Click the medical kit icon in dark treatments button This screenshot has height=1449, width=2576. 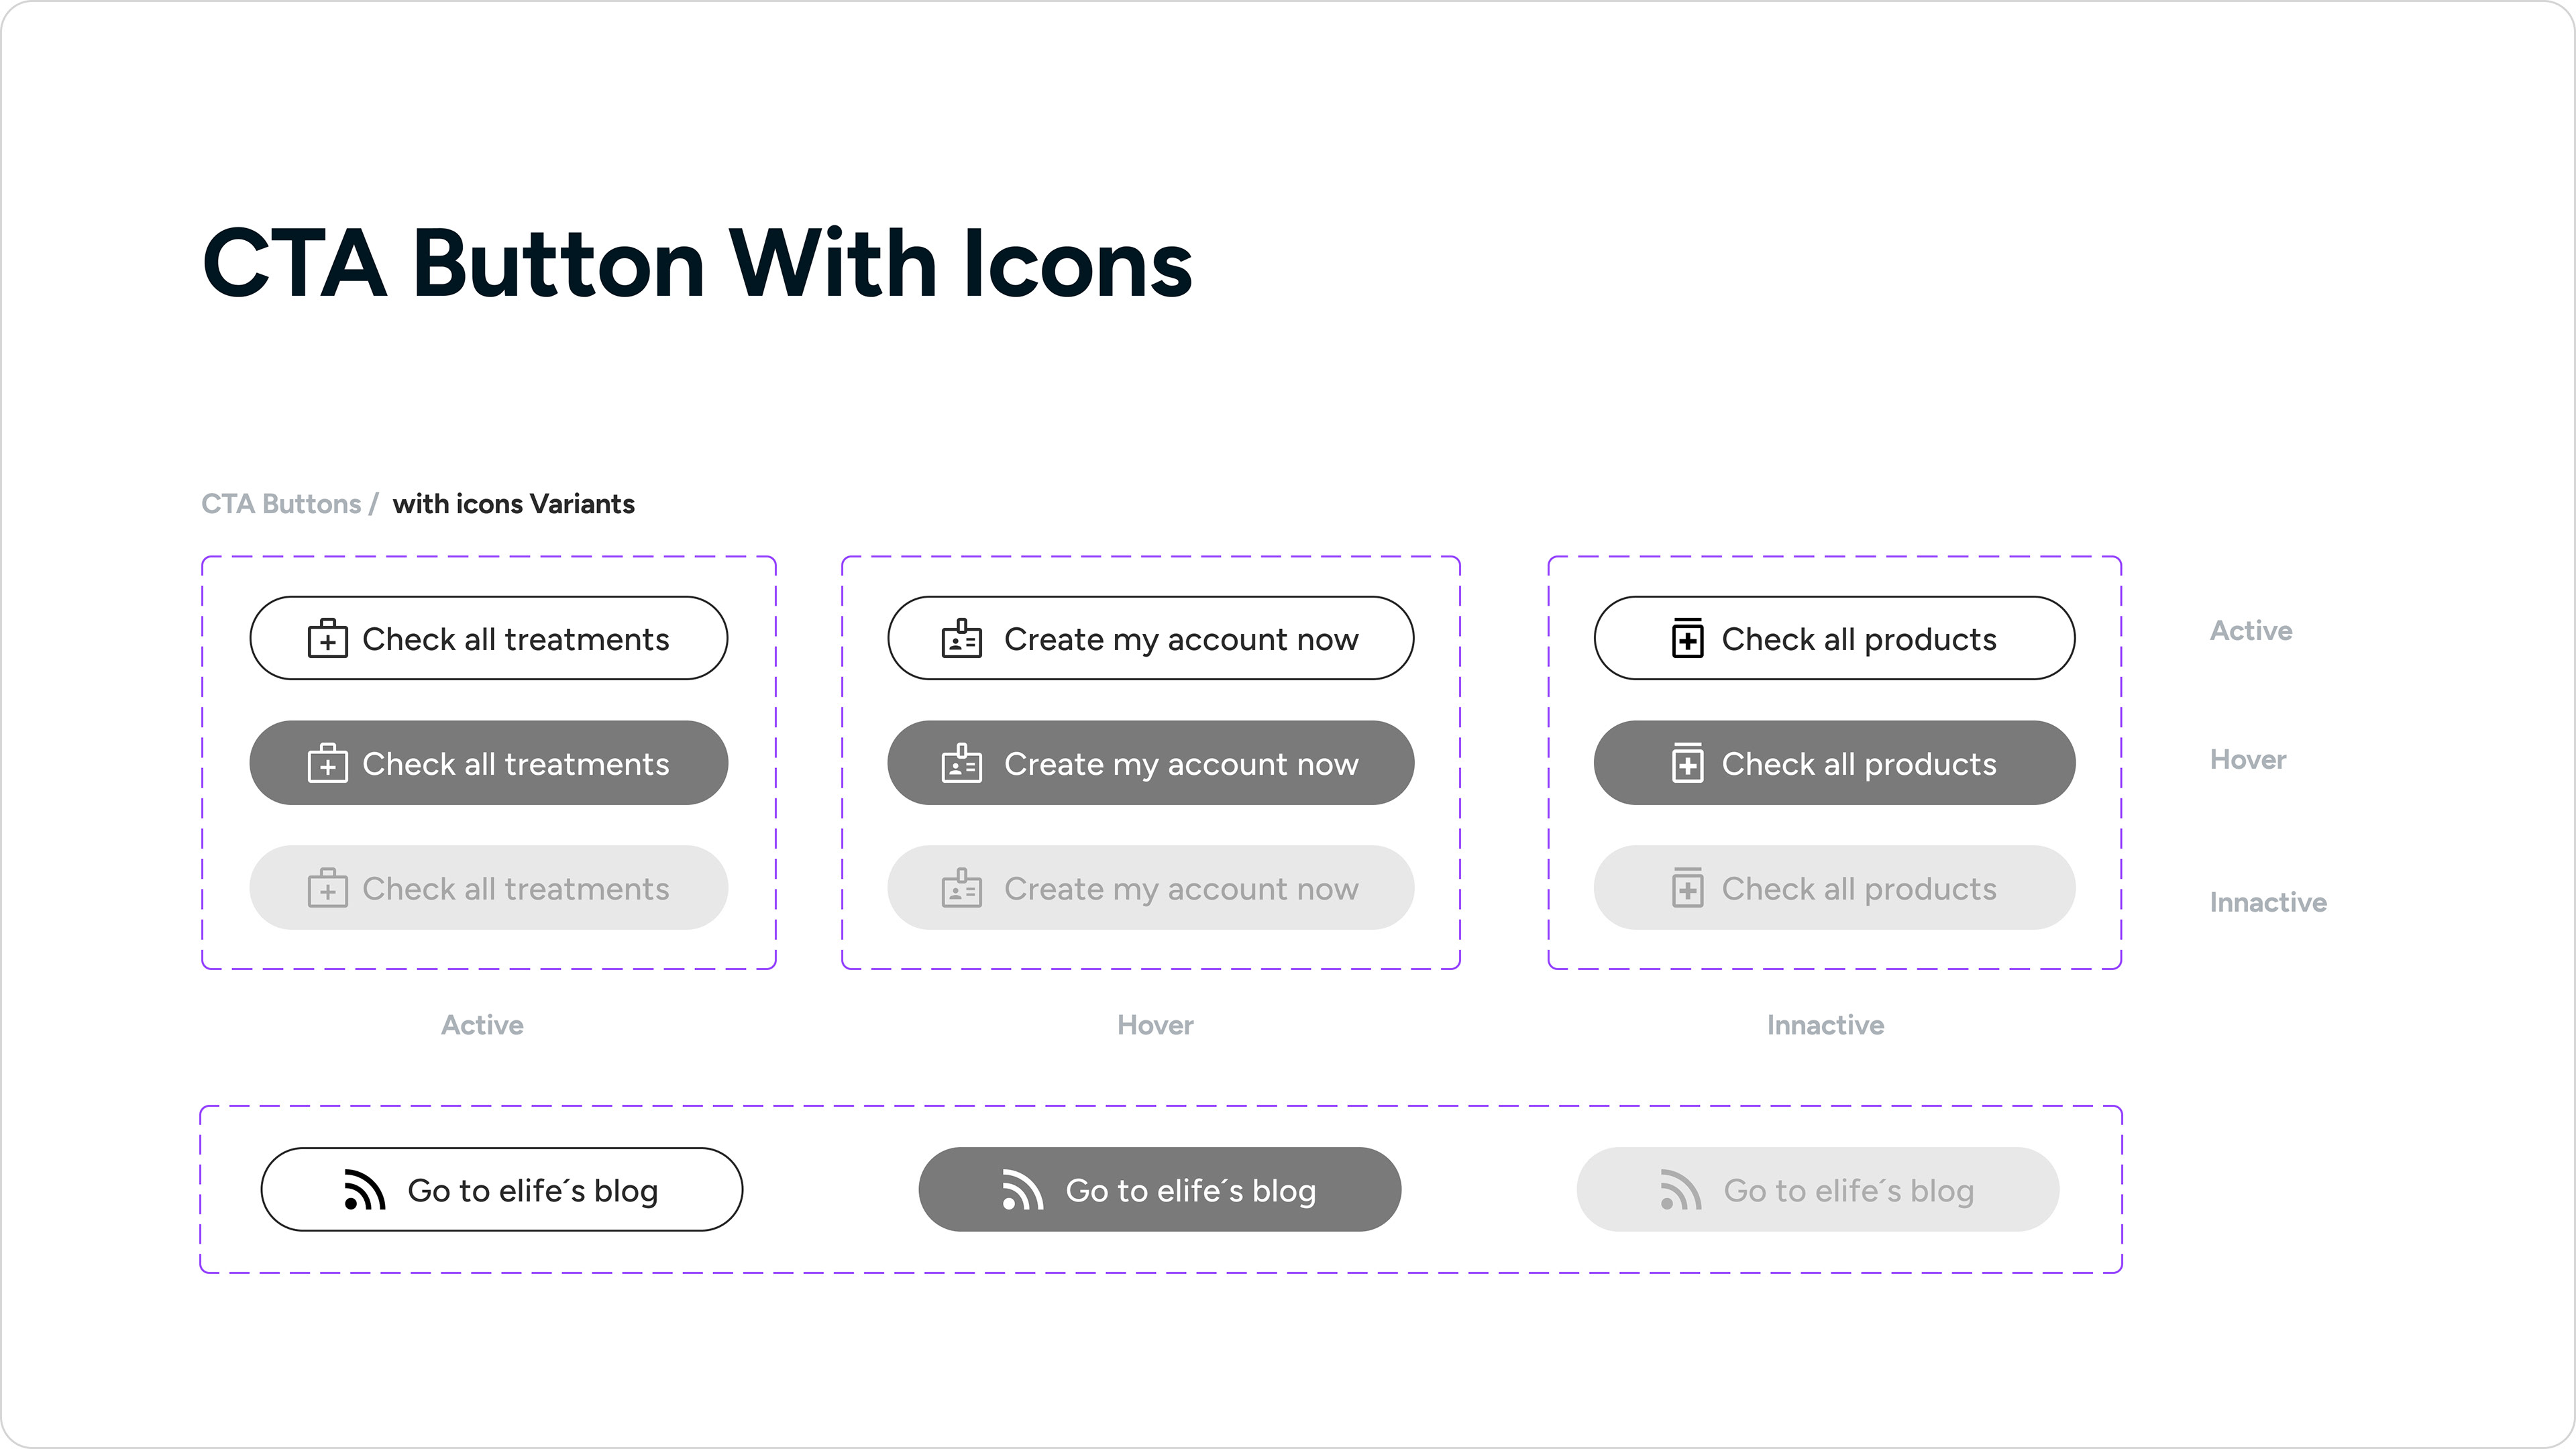(x=327, y=763)
